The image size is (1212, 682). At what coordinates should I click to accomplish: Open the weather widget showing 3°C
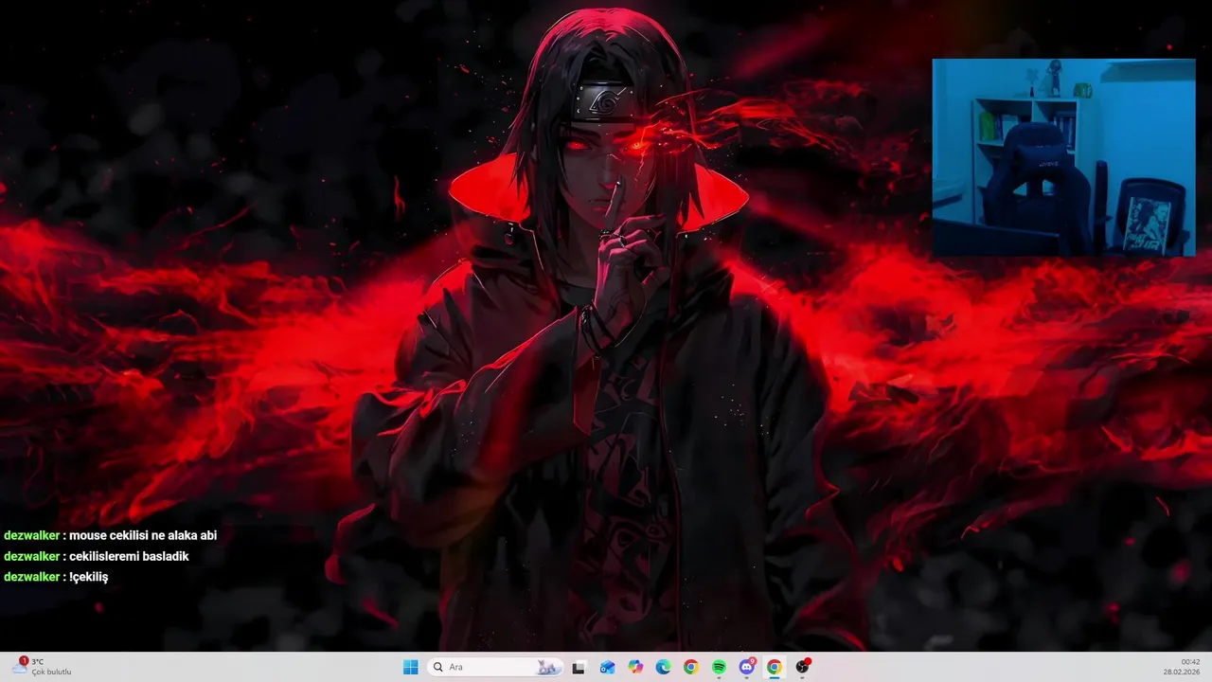[x=43, y=667]
